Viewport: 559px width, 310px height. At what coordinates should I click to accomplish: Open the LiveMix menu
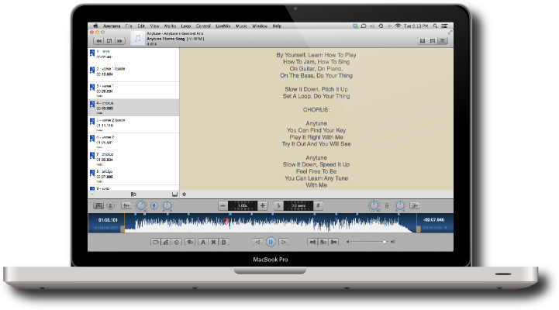tap(223, 26)
